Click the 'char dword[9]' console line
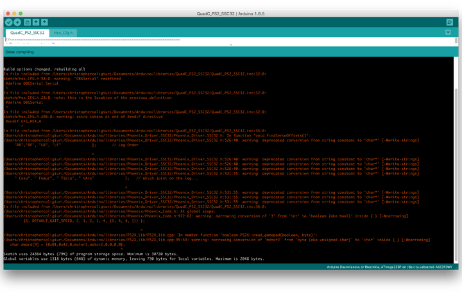462x295 pixels. 67,244
